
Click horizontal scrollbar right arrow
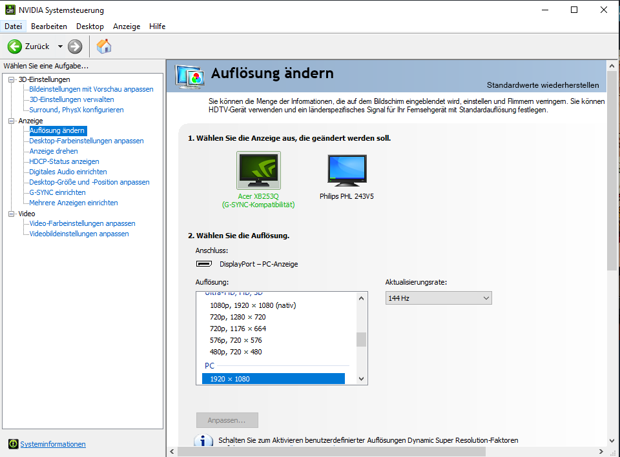[x=601, y=451]
